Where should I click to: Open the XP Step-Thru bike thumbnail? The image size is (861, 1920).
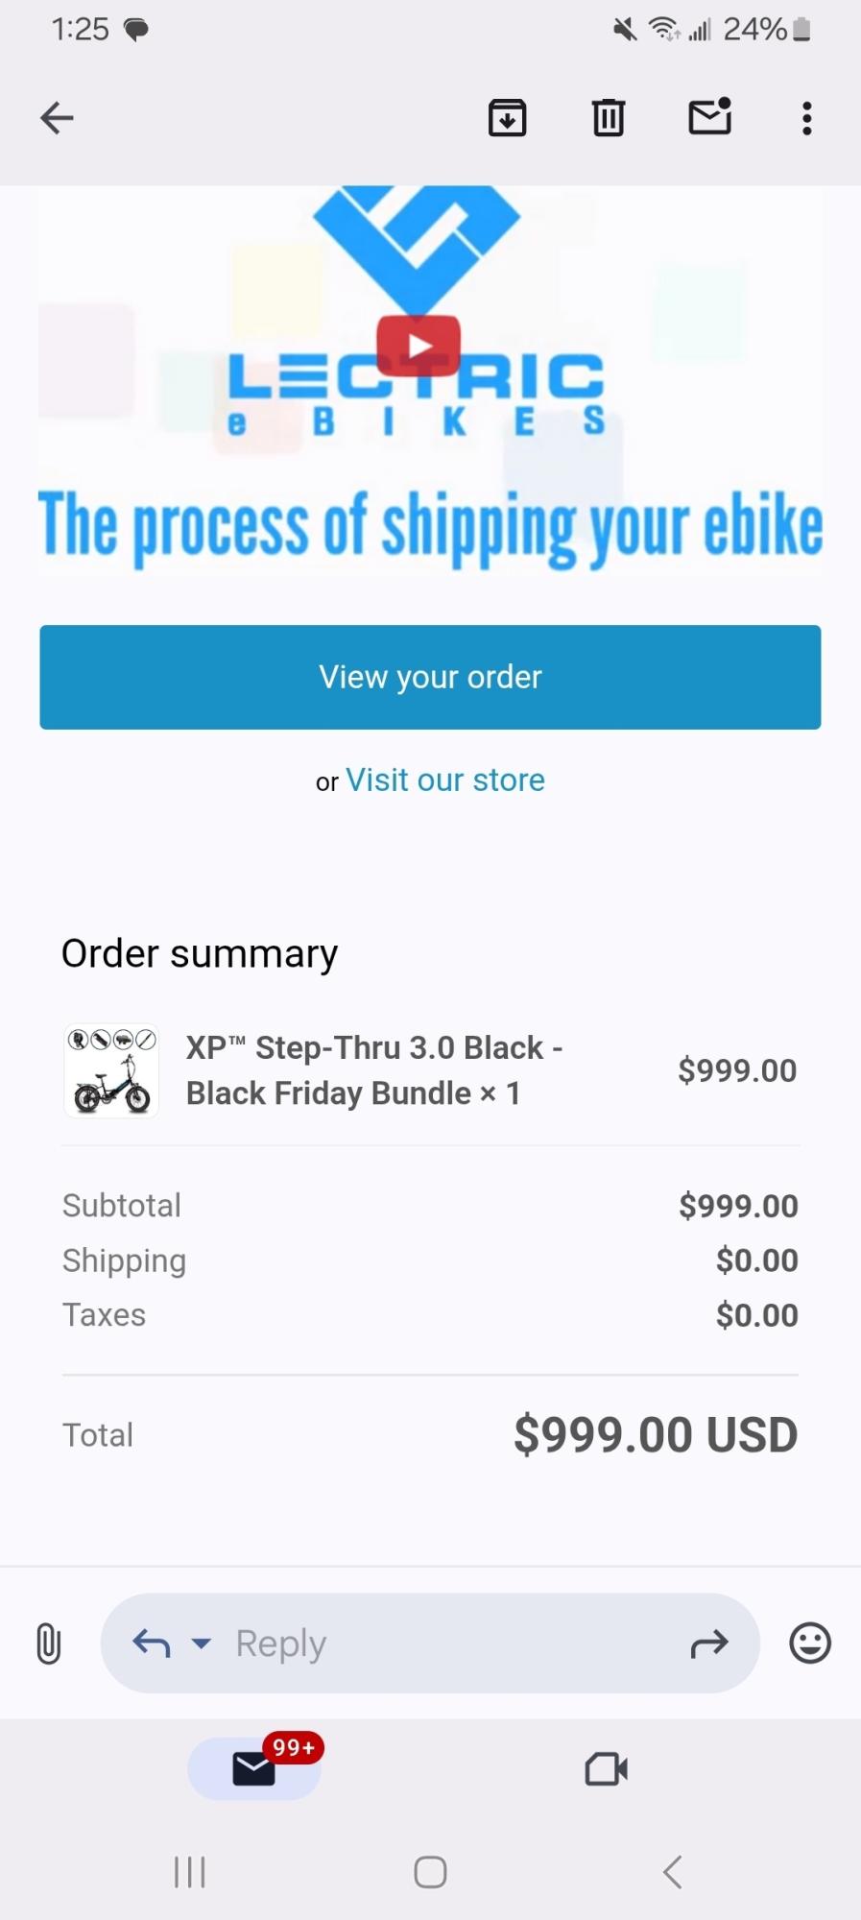(x=111, y=1070)
